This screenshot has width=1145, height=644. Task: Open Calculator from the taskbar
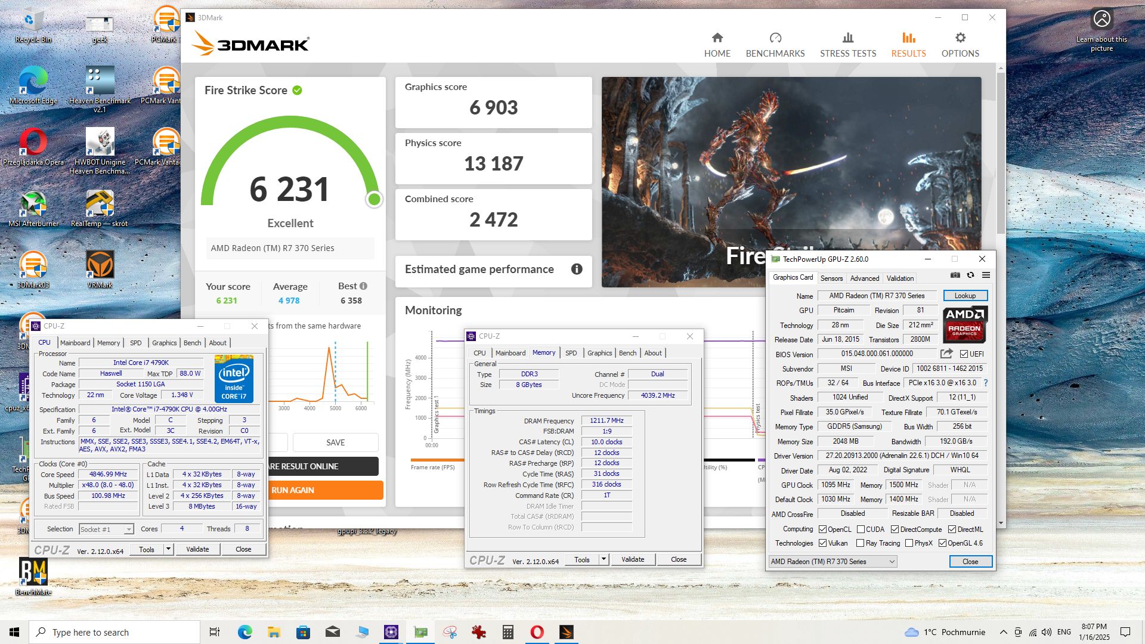[x=508, y=632]
